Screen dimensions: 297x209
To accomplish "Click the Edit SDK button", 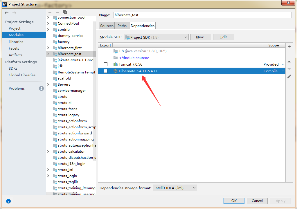I will (x=224, y=37).
